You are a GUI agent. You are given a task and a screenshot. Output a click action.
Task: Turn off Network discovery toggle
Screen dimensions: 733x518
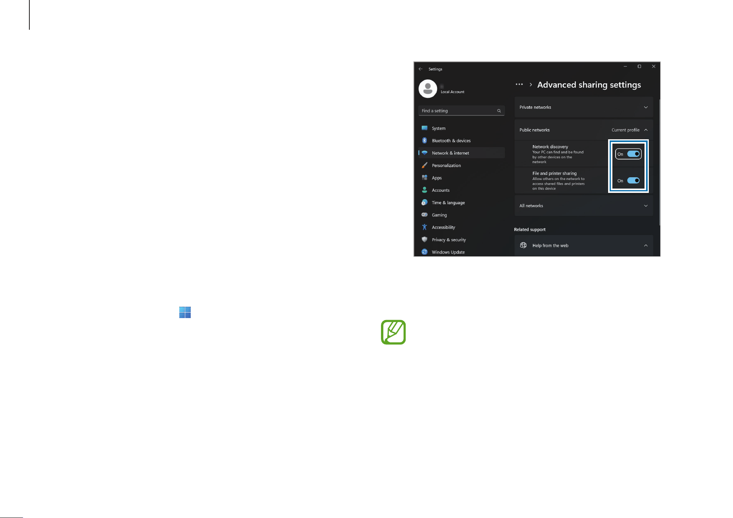coord(633,154)
